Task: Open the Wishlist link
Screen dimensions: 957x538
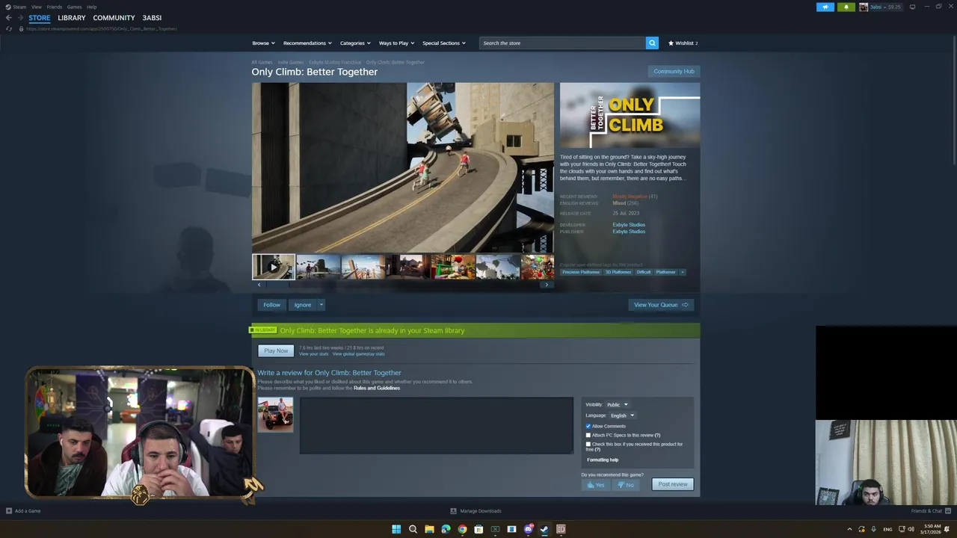Action: [683, 43]
